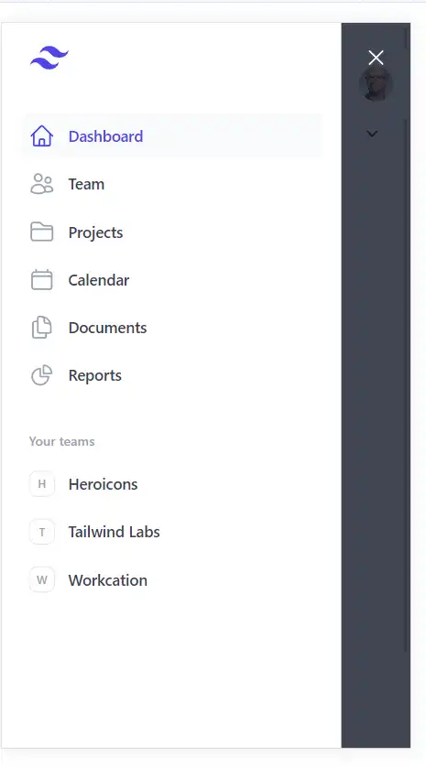Click the user avatar photo
The image size is (426, 767).
click(376, 83)
